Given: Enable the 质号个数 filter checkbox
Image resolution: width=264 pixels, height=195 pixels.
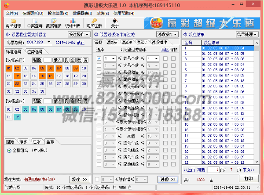Looking at the screenshot, I should point(99,157).
